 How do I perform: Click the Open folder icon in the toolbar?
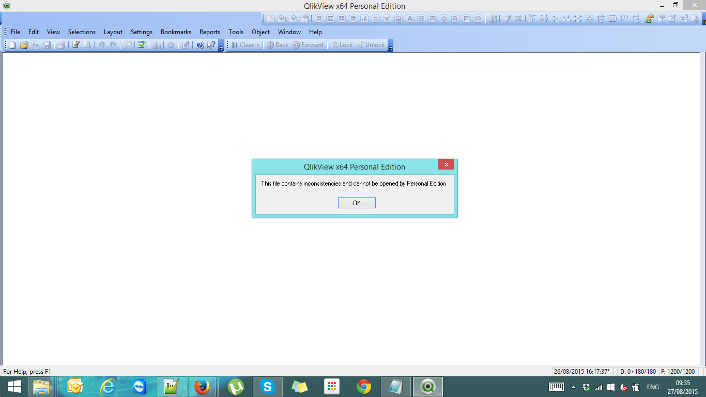pos(24,45)
